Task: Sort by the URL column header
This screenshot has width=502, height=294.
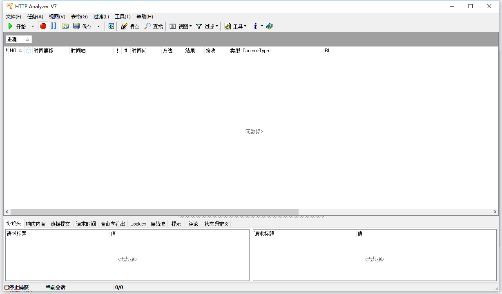Action: pyautogui.click(x=326, y=51)
